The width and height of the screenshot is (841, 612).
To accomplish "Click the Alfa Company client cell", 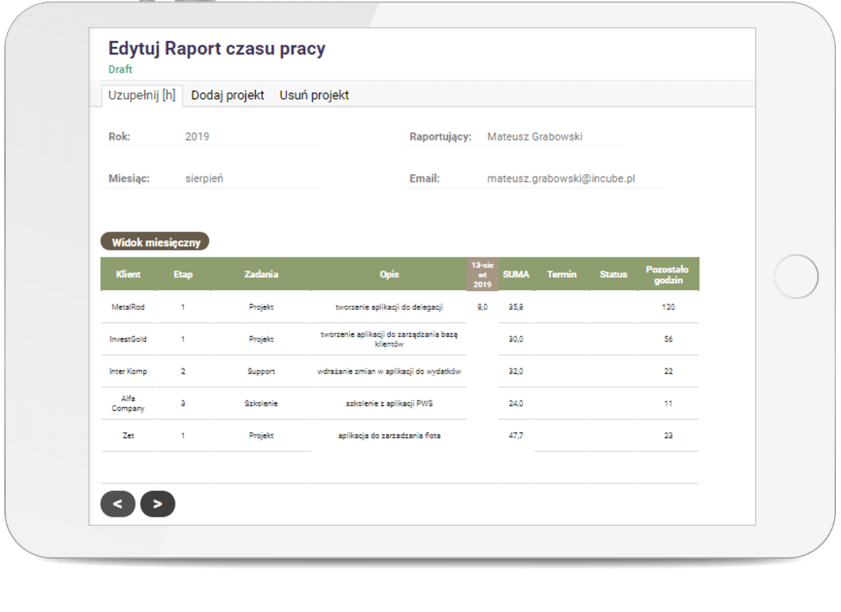I will coord(128,403).
